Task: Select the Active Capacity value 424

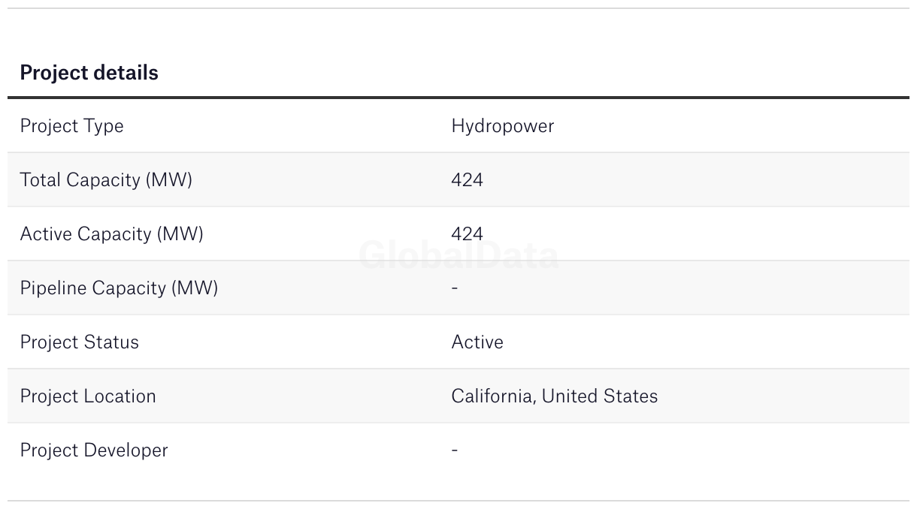Action: point(467,234)
